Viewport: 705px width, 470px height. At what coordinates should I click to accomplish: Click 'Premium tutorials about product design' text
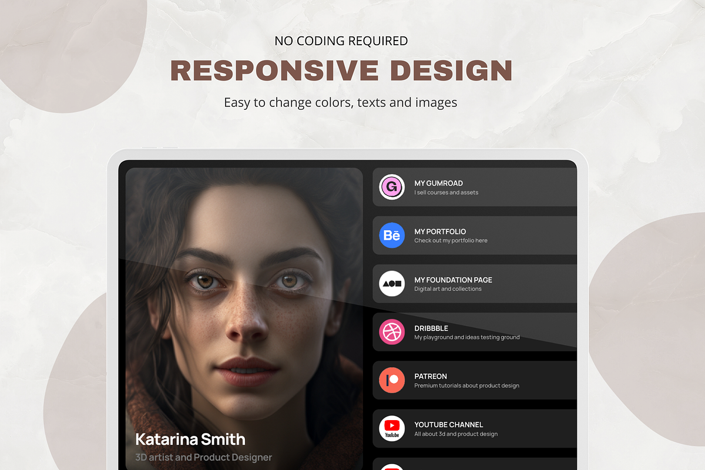(466, 385)
